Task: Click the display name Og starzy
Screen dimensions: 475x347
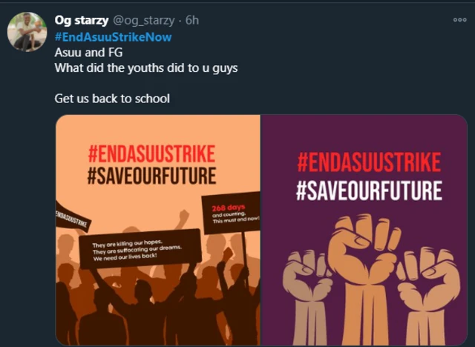Action: click(x=80, y=21)
